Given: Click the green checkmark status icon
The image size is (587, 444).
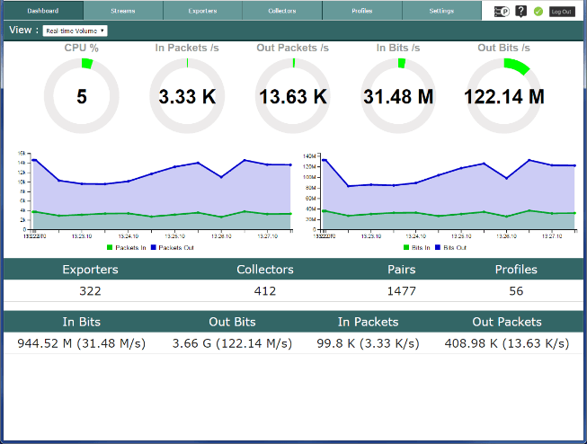Looking at the screenshot, I should point(538,12).
